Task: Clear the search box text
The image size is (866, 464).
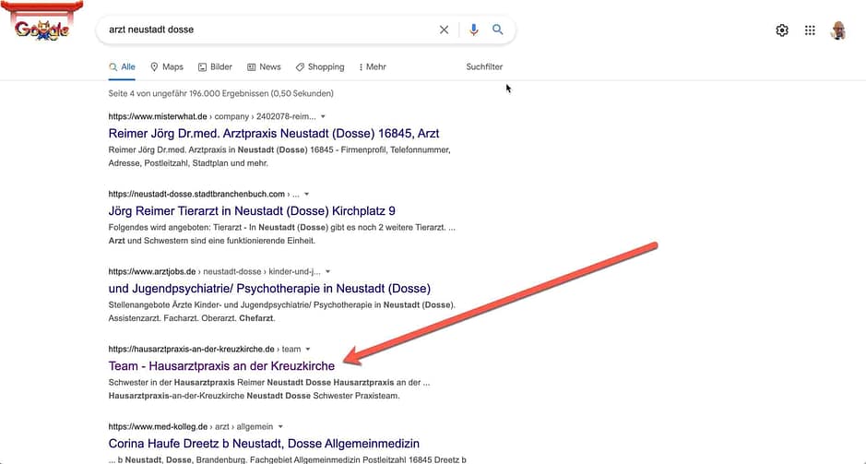Action: (444, 30)
